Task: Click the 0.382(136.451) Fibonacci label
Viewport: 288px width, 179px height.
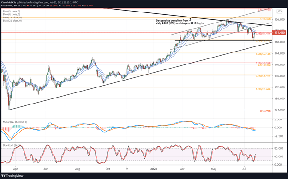Action: tap(263, 75)
